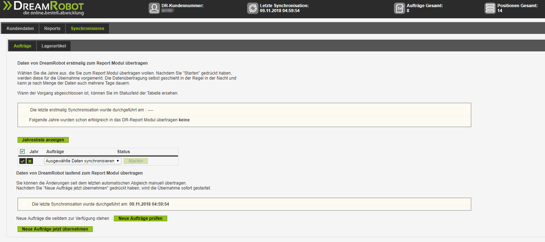Image resolution: width=545 pixels, height=242 pixels.
Task: Click the 'Aufträge' column header in the table
Action: [x=55, y=152]
